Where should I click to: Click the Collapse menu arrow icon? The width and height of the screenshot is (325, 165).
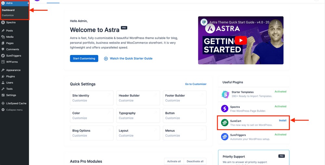click(x=3, y=110)
